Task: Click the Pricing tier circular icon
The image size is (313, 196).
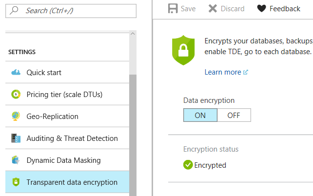Action: tap(16, 95)
